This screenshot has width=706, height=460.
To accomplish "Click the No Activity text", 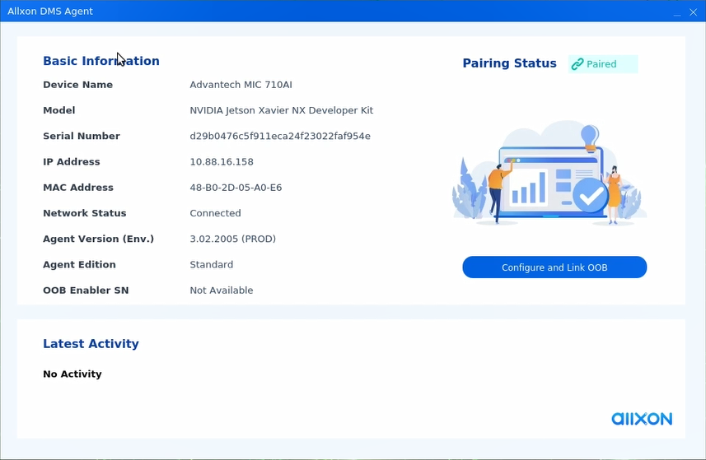I will [72, 374].
